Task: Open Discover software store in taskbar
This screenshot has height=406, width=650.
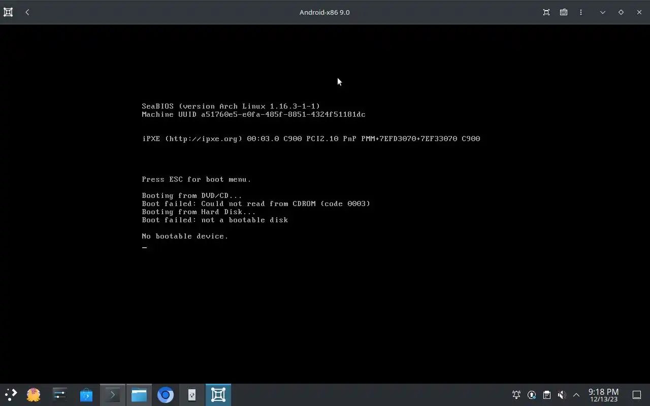Action: (x=86, y=395)
